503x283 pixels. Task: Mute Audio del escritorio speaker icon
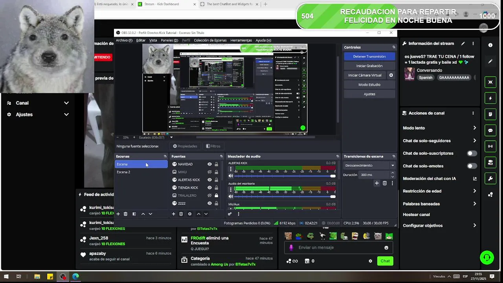tap(231, 196)
